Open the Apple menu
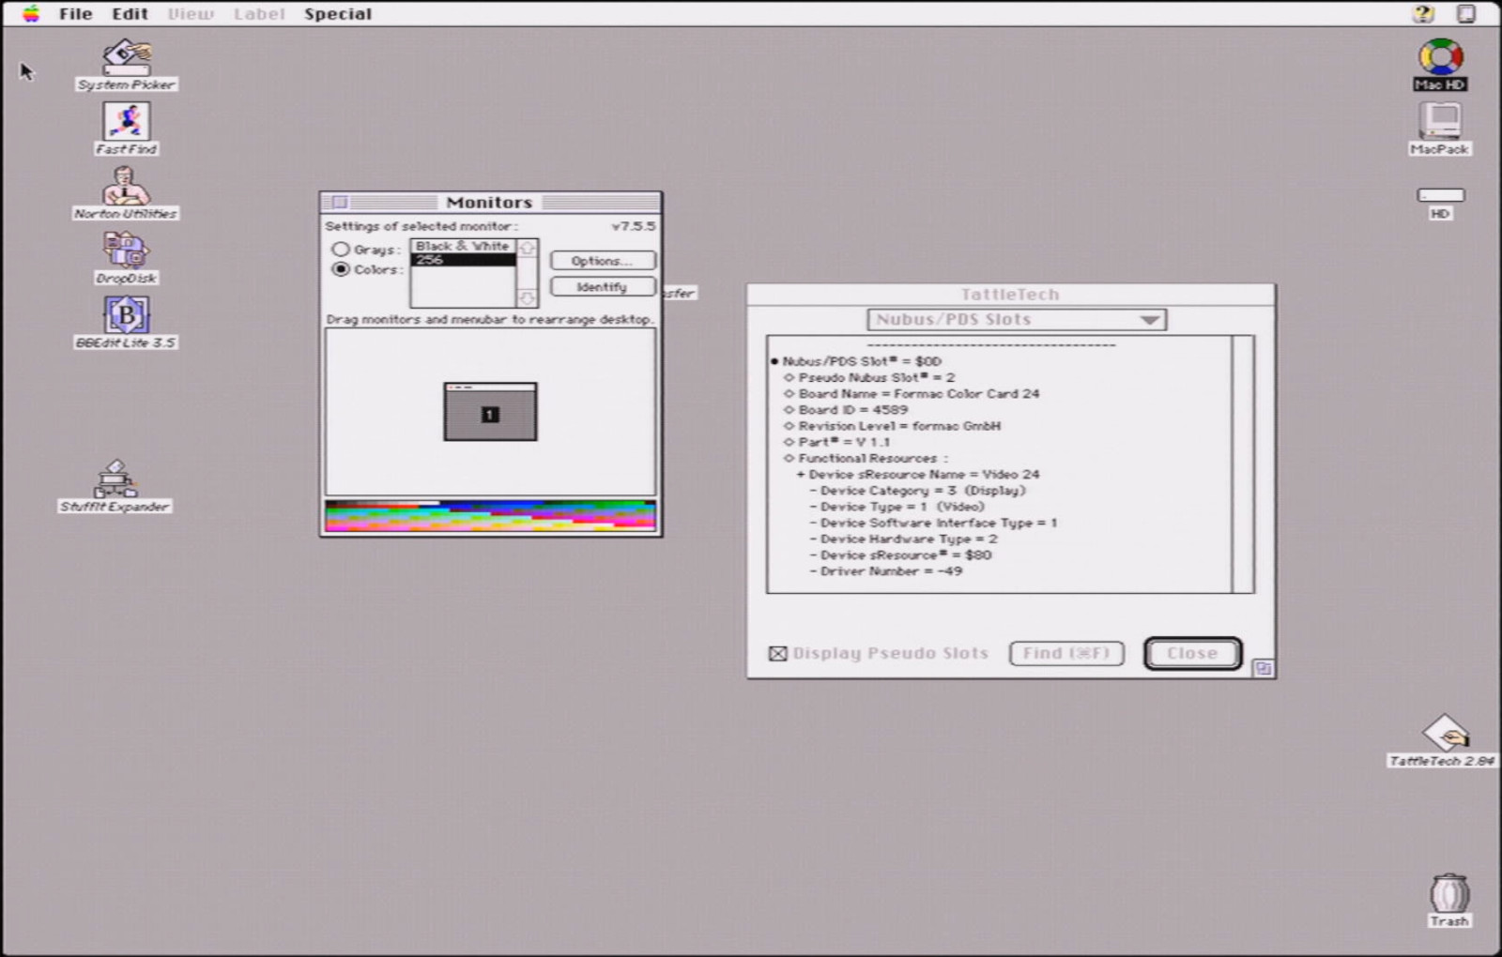Image resolution: width=1502 pixels, height=957 pixels. click(x=31, y=13)
